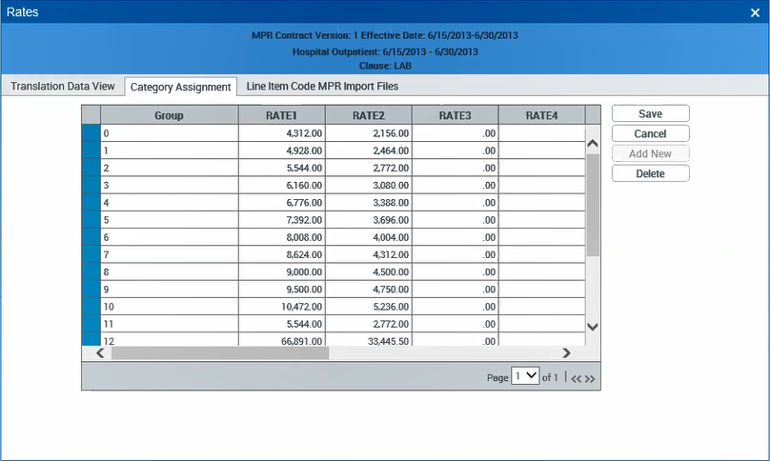Click empty RATE4 cell in Group 5 row
This screenshot has width=770, height=461.
542,220
